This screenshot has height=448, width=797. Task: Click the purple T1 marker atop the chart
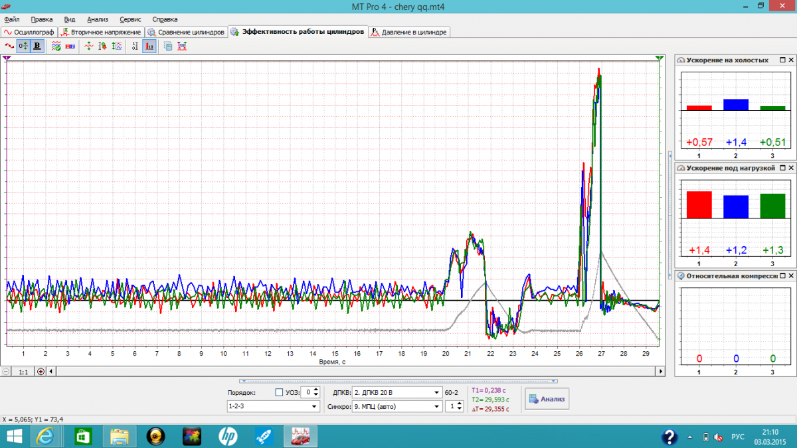7,59
